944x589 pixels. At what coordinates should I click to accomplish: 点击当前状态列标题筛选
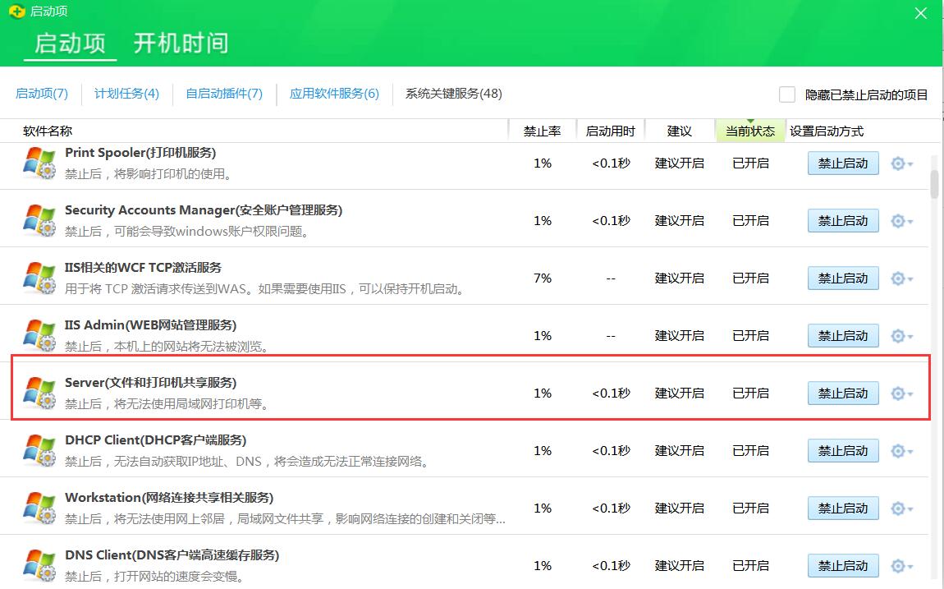[750, 130]
